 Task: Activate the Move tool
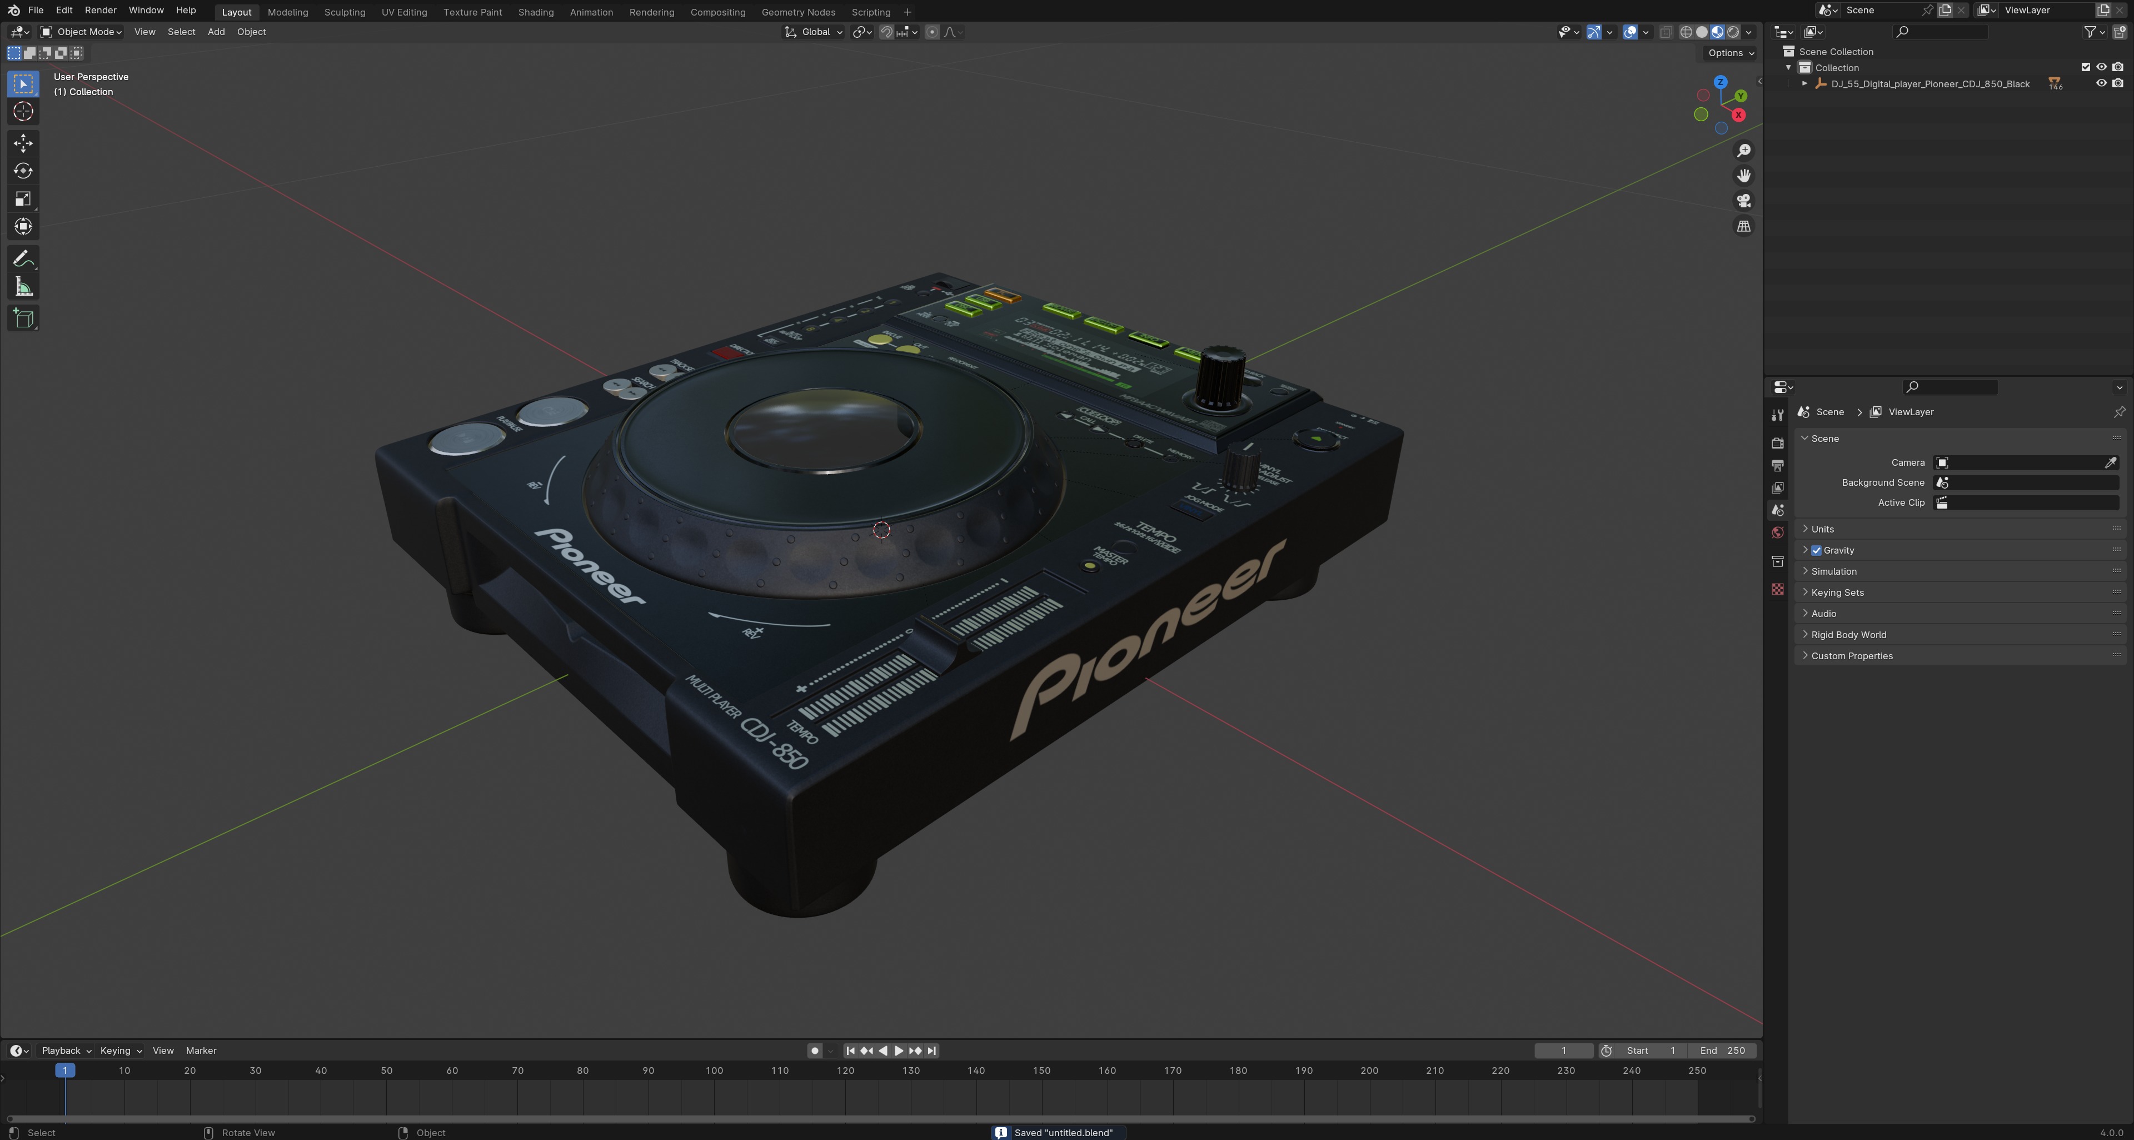pos(23,143)
